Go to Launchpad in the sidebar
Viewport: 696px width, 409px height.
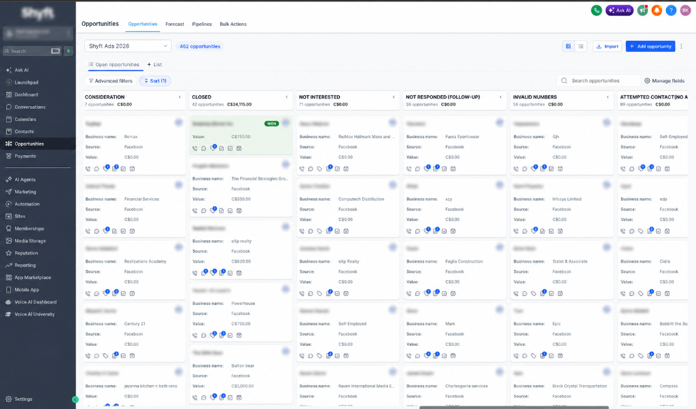27,82
